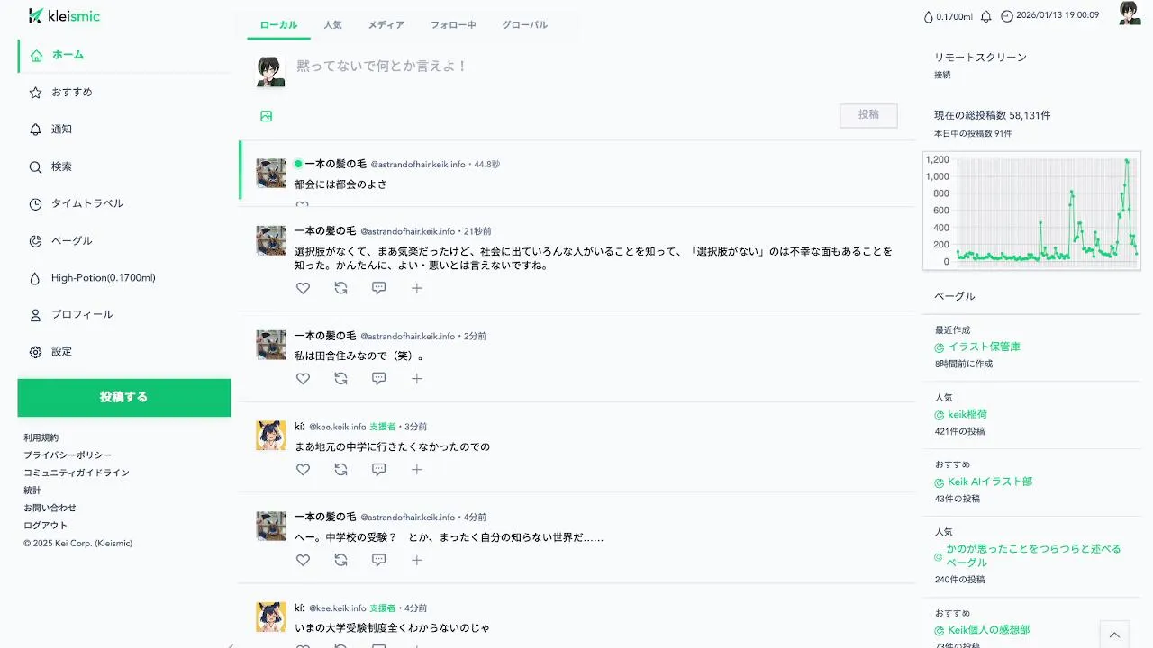Viewport: 1153px width, 648px height.
Task: Expand more actions on 選択肢がなくて post
Action: tap(417, 288)
